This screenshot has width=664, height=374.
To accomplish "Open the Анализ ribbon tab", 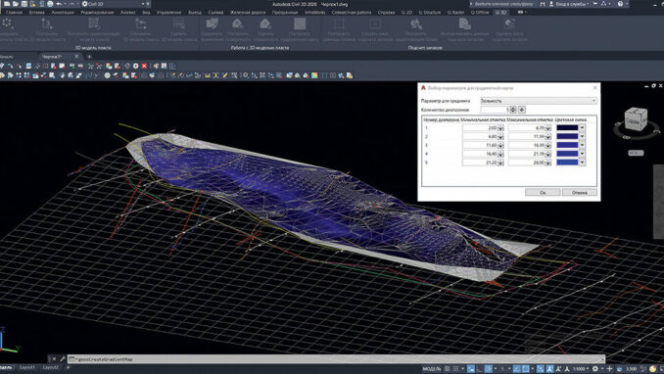I will click(x=128, y=13).
